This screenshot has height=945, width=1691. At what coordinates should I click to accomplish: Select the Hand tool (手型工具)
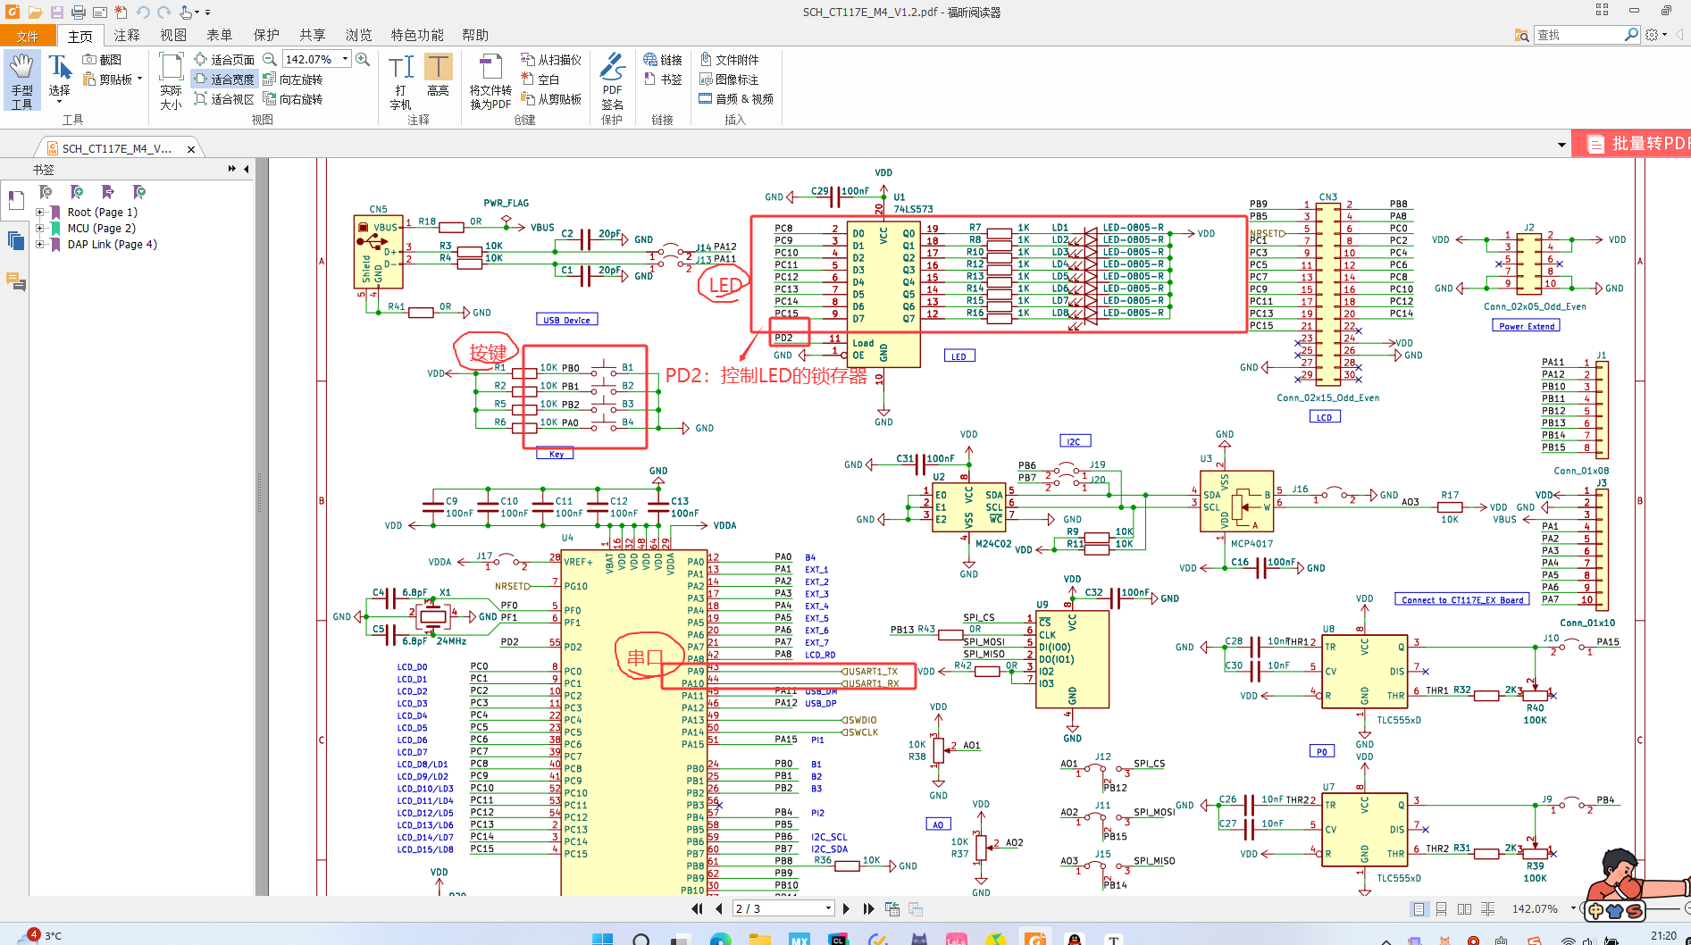click(21, 80)
